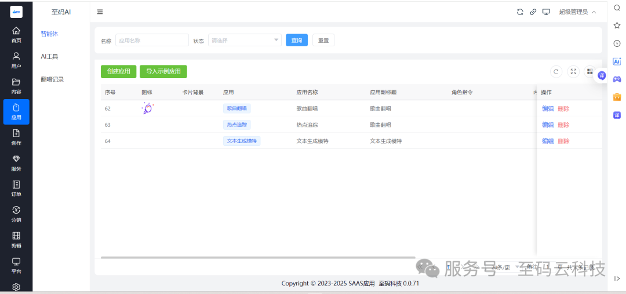This screenshot has height=294, width=626.
Task: Delete the 文本生成模特 row
Action: pos(564,141)
